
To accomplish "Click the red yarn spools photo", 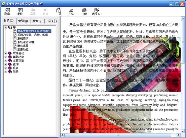I will (x=110, y=120).
